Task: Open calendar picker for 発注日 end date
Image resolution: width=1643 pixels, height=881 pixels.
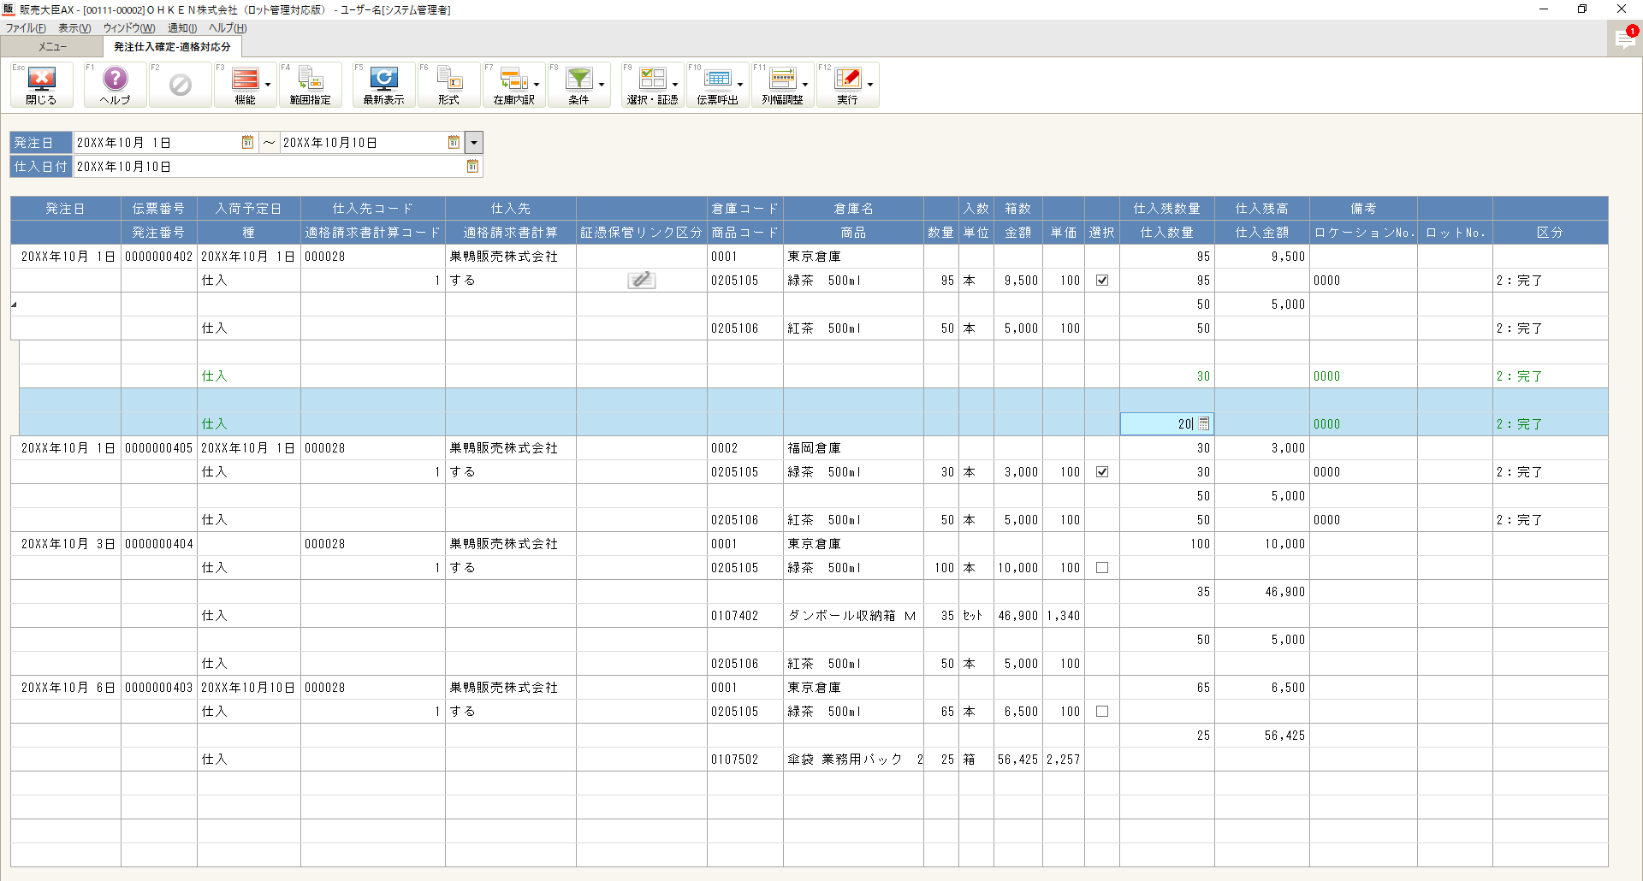Action: (454, 142)
